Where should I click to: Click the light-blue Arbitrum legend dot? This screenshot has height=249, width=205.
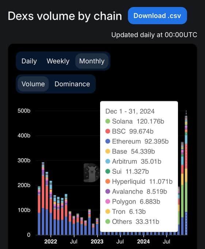[108, 161]
